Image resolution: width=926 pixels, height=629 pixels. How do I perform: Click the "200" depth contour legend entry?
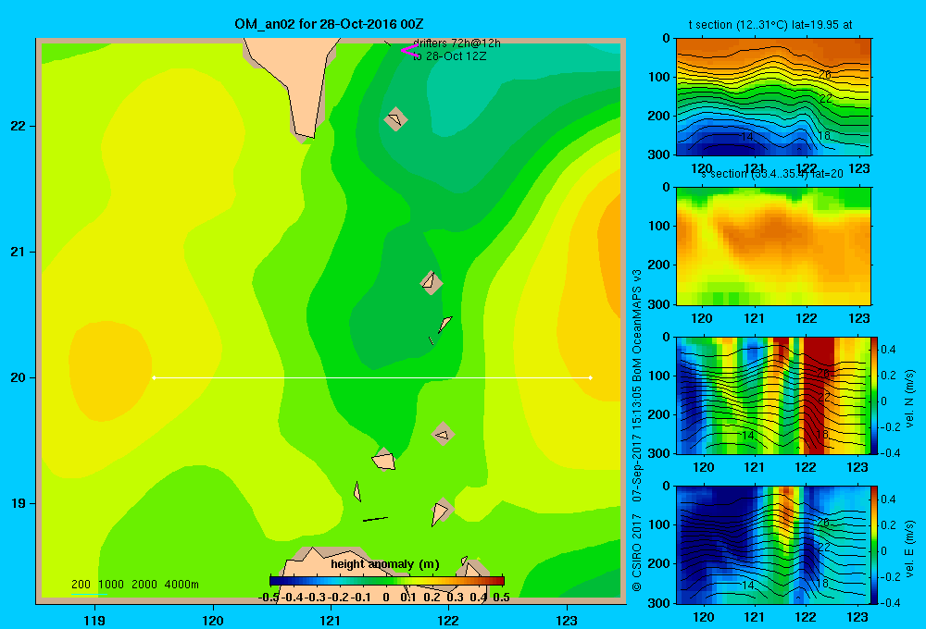(x=81, y=585)
